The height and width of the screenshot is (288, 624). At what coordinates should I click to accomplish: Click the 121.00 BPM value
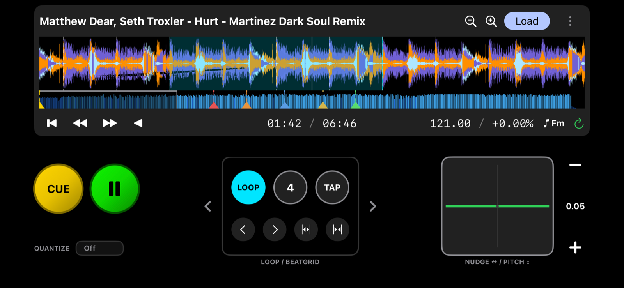point(450,124)
